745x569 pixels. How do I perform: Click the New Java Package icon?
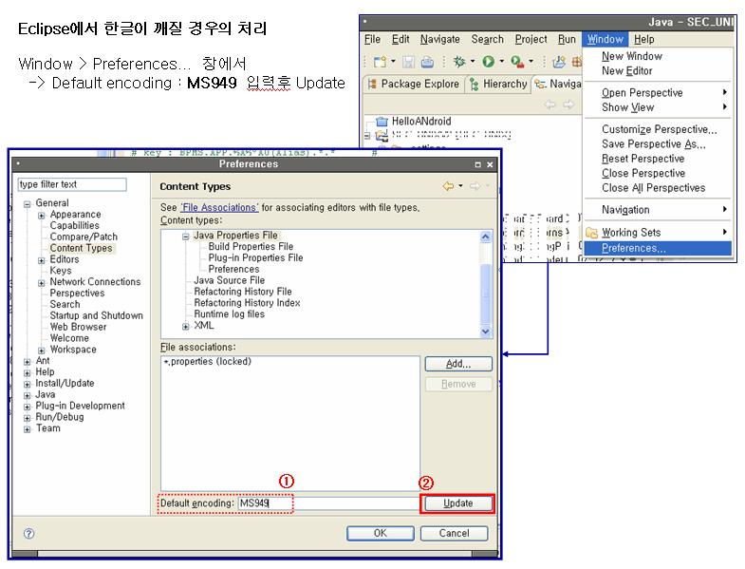point(577,62)
